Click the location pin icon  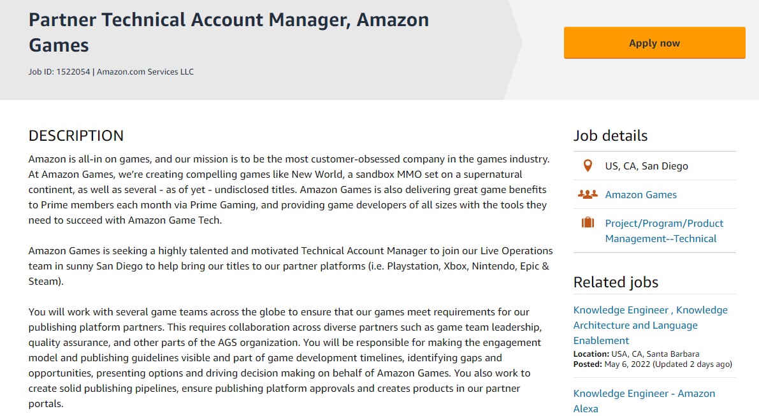[588, 166]
